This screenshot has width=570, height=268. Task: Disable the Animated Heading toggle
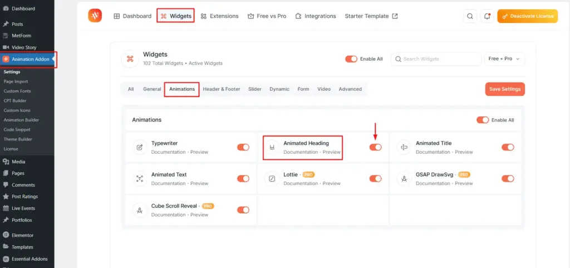[375, 147]
